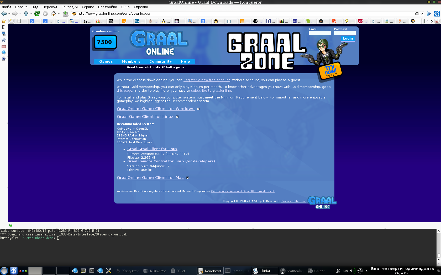
Task: Click the download (KGet) toolbar icon
Action: pos(66,14)
